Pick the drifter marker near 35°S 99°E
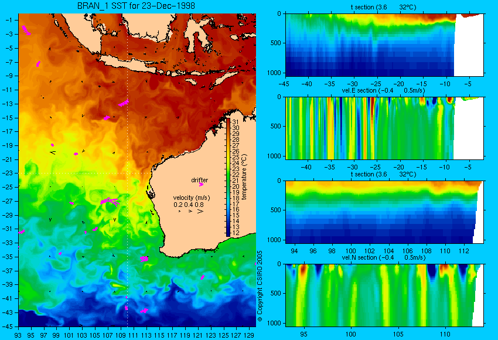Image resolution: width=498 pixels, height=340 pixels. point(60,253)
